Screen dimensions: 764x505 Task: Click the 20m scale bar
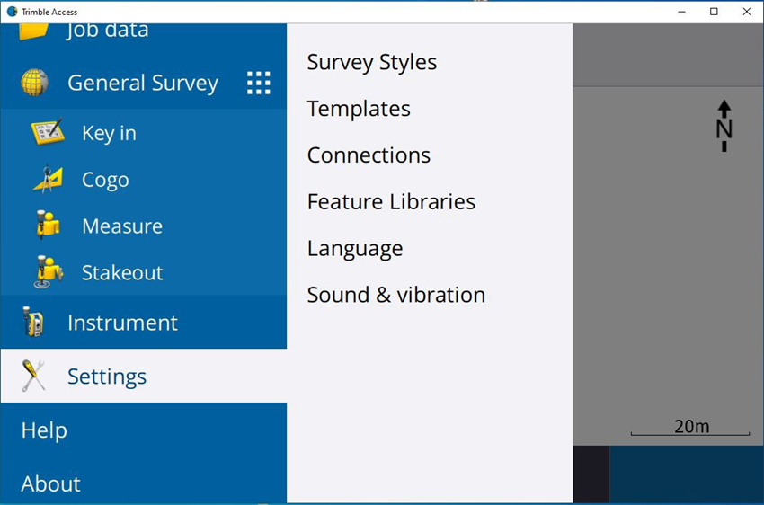(690, 428)
